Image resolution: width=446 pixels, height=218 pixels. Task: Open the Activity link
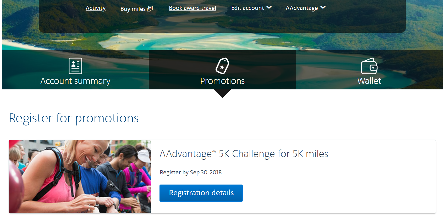[x=96, y=8]
